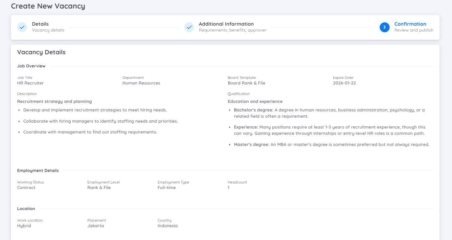Click the Additional Information checkmark icon
Screen dimensions: 452x240
point(189,27)
